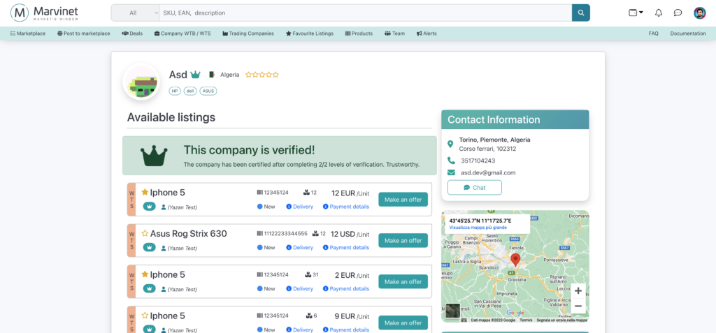
Task: Open the Trading Companies menu item
Action: tap(249, 34)
